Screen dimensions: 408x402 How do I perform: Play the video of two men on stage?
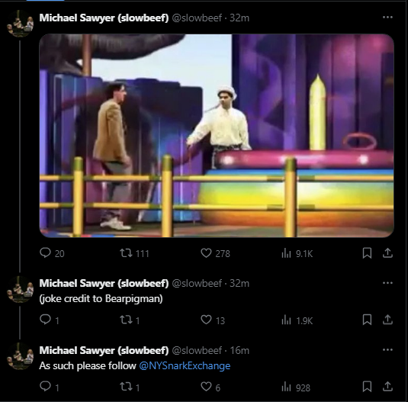[x=217, y=136]
